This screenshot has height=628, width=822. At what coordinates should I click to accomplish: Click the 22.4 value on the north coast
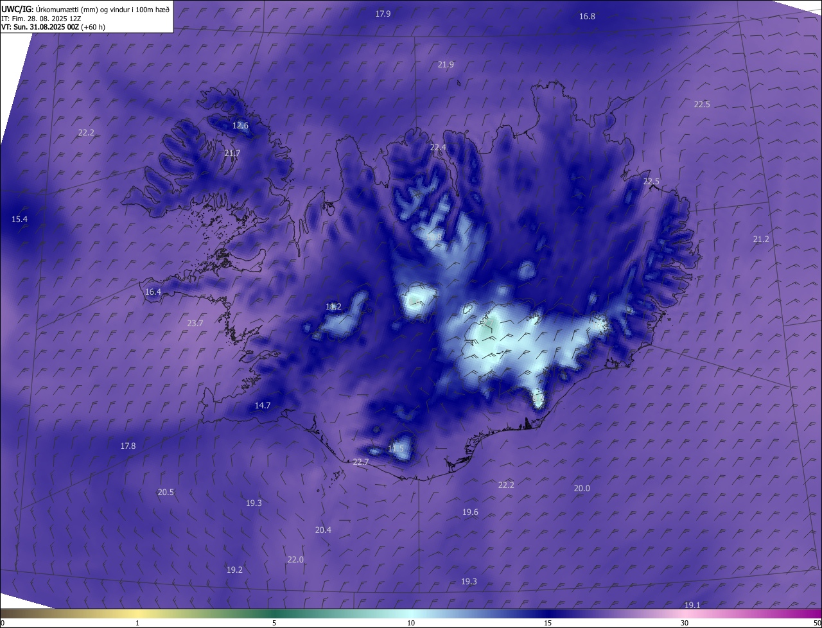[x=438, y=148]
